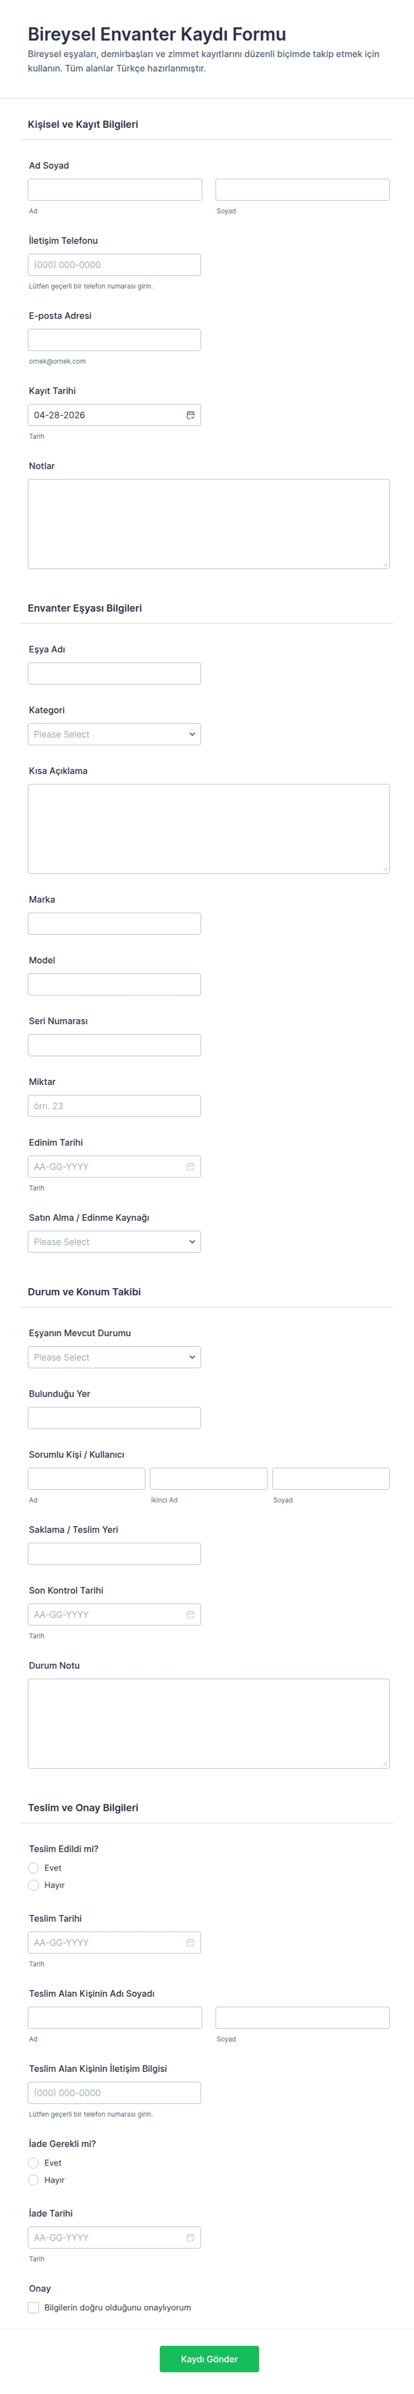Screen dimensions: 414x2394
Task: Open the Kategori dropdown
Action: tap(114, 734)
